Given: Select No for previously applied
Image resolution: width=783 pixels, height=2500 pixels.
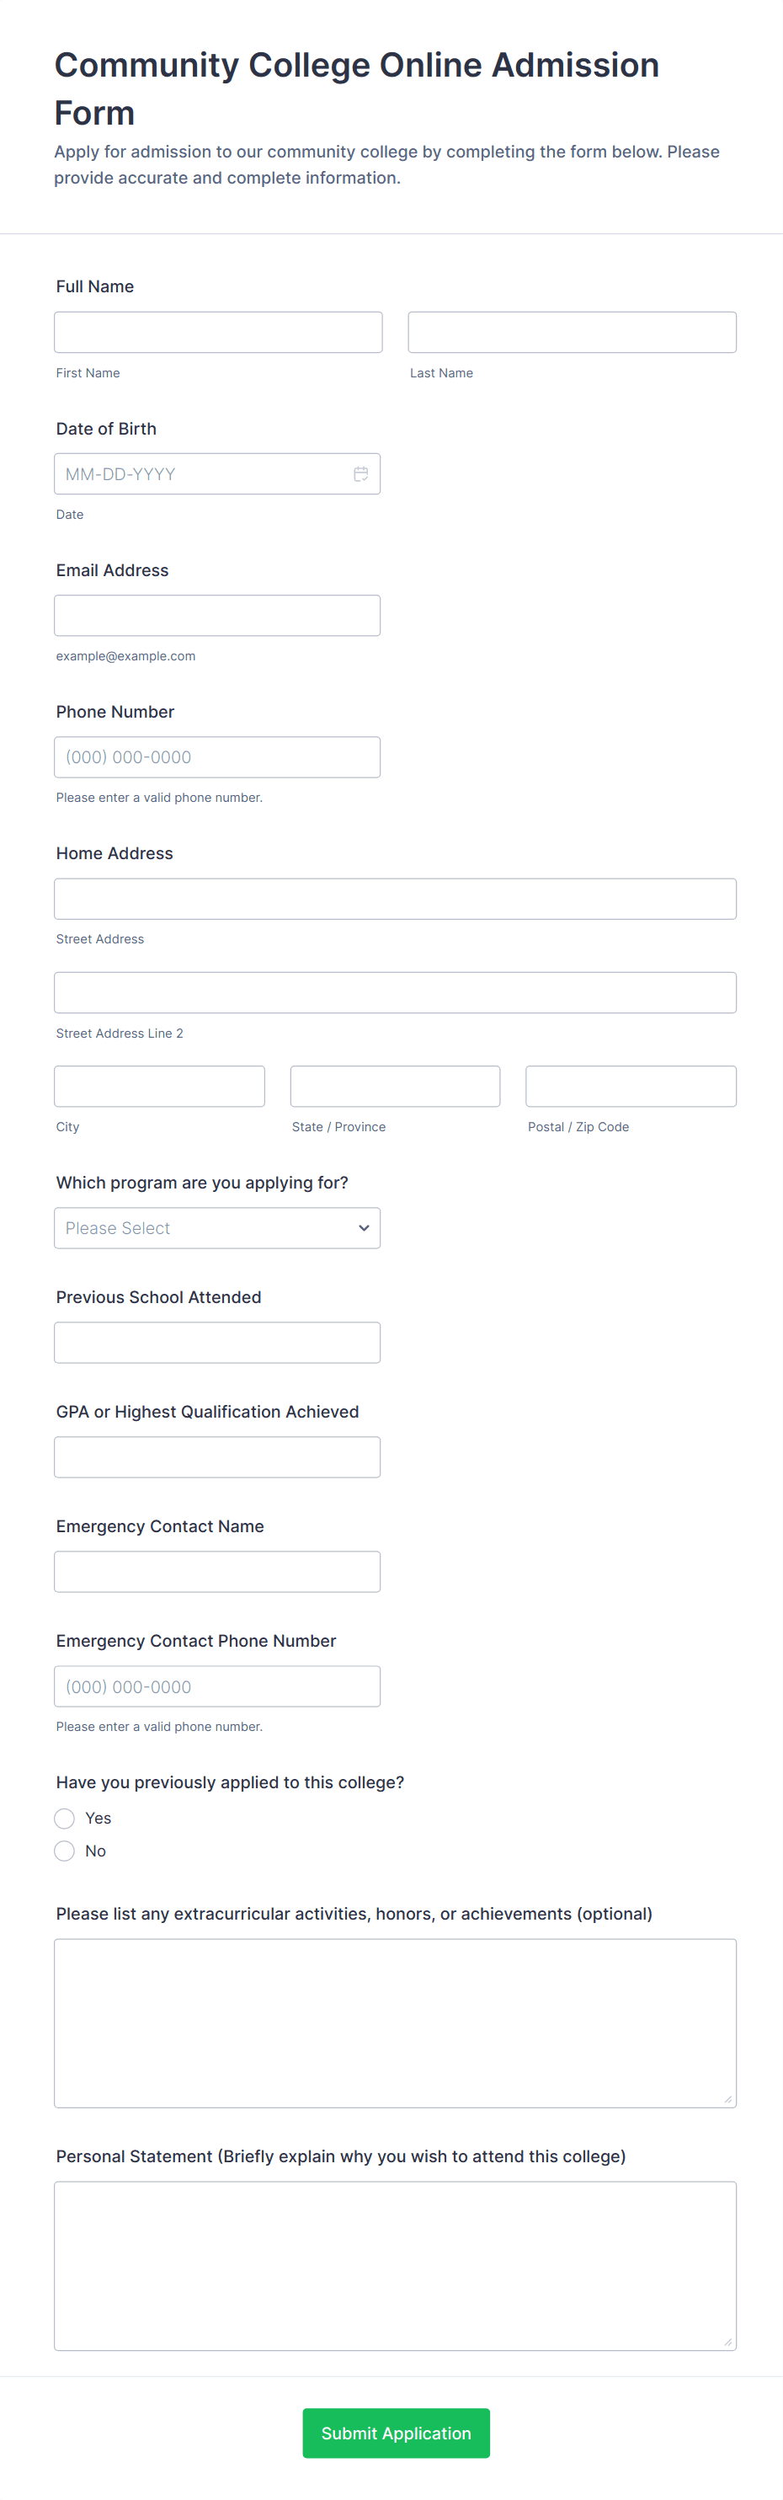Looking at the screenshot, I should click(x=65, y=1851).
